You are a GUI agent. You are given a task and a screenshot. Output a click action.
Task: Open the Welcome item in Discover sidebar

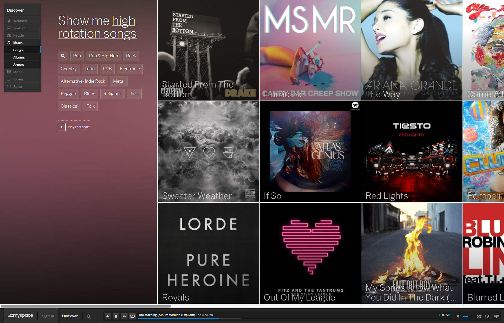coord(23,21)
